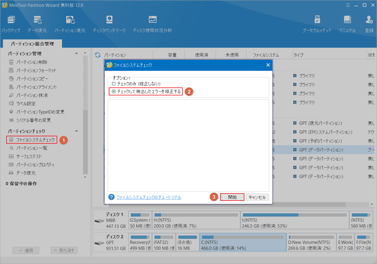This screenshot has width=377, height=264.
Task: Refresh the partition list icon
Action: [x=98, y=55]
